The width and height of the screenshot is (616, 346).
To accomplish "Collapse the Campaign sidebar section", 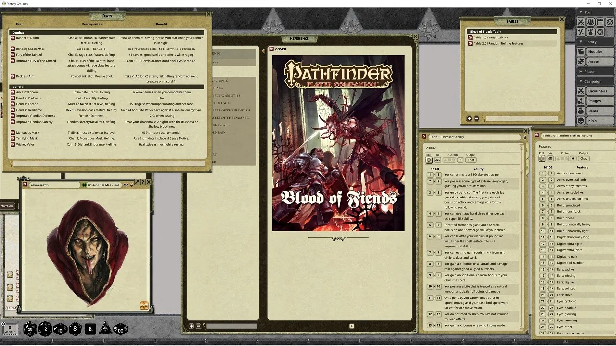I will click(x=596, y=81).
